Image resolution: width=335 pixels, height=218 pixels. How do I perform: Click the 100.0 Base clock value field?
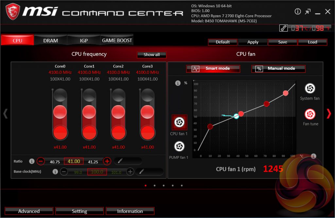tap(97, 172)
